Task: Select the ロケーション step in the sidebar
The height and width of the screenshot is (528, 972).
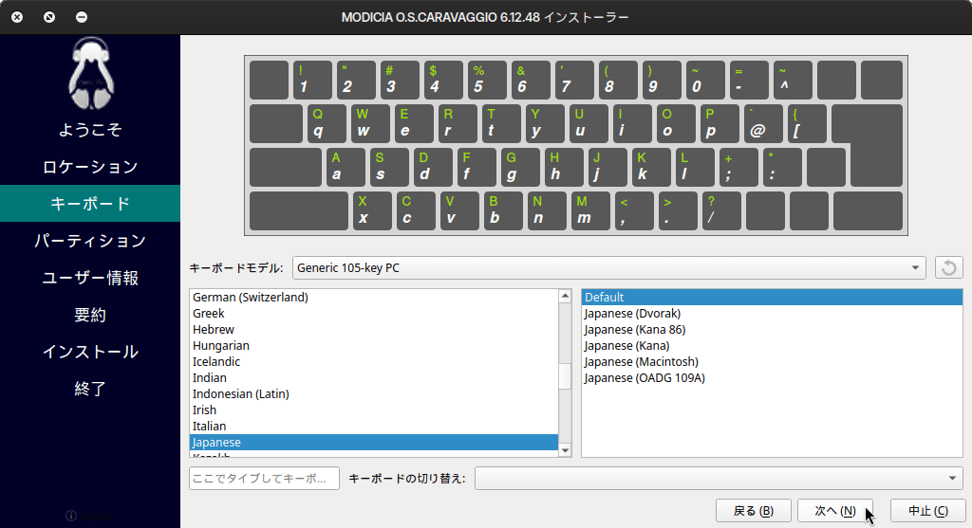Action: [x=90, y=167]
